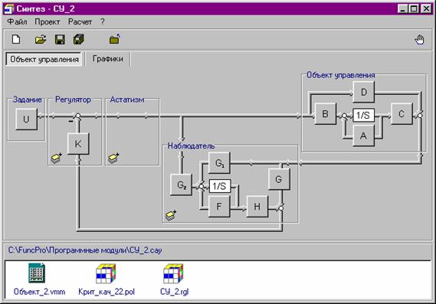Click the U block in Задание
The image size is (436, 304).
click(x=26, y=119)
